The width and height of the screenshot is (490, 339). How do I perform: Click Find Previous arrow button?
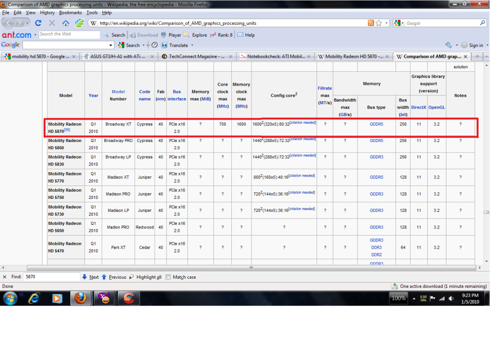tap(114, 277)
